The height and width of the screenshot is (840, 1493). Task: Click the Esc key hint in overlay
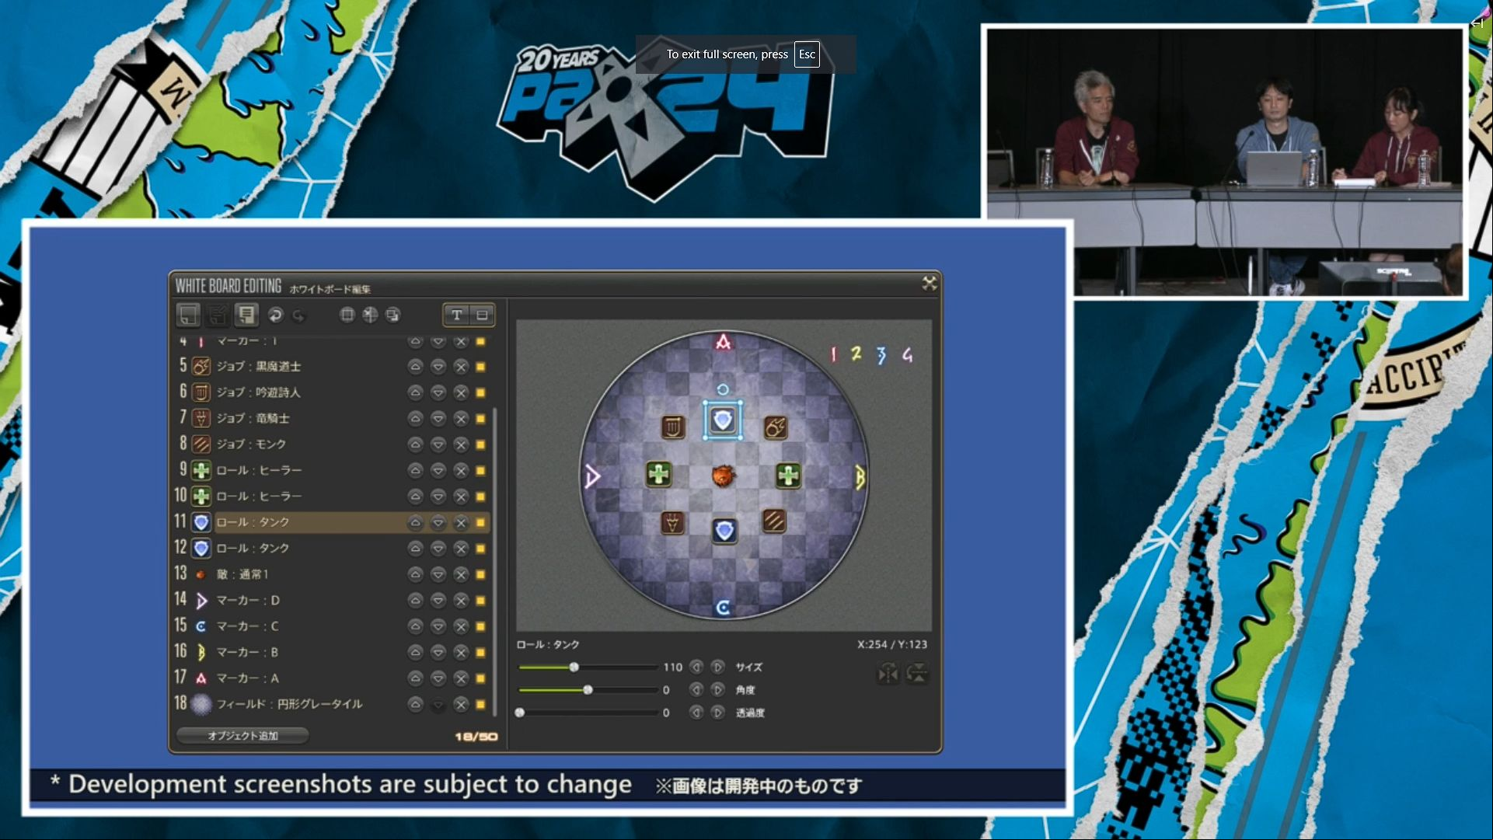pos(807,54)
